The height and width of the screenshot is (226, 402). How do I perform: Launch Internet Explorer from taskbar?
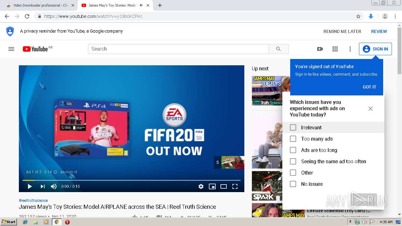coord(25,222)
